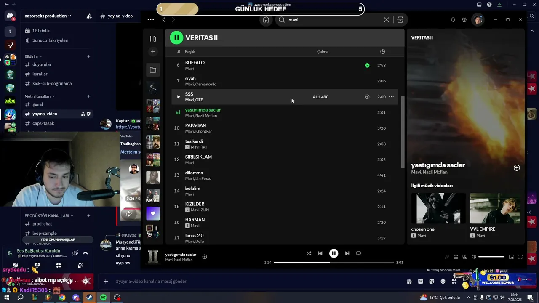The height and width of the screenshot is (303, 539).
Task: Add 'yastıgımda saclar' from the Now Playing panel
Action: point(517,168)
